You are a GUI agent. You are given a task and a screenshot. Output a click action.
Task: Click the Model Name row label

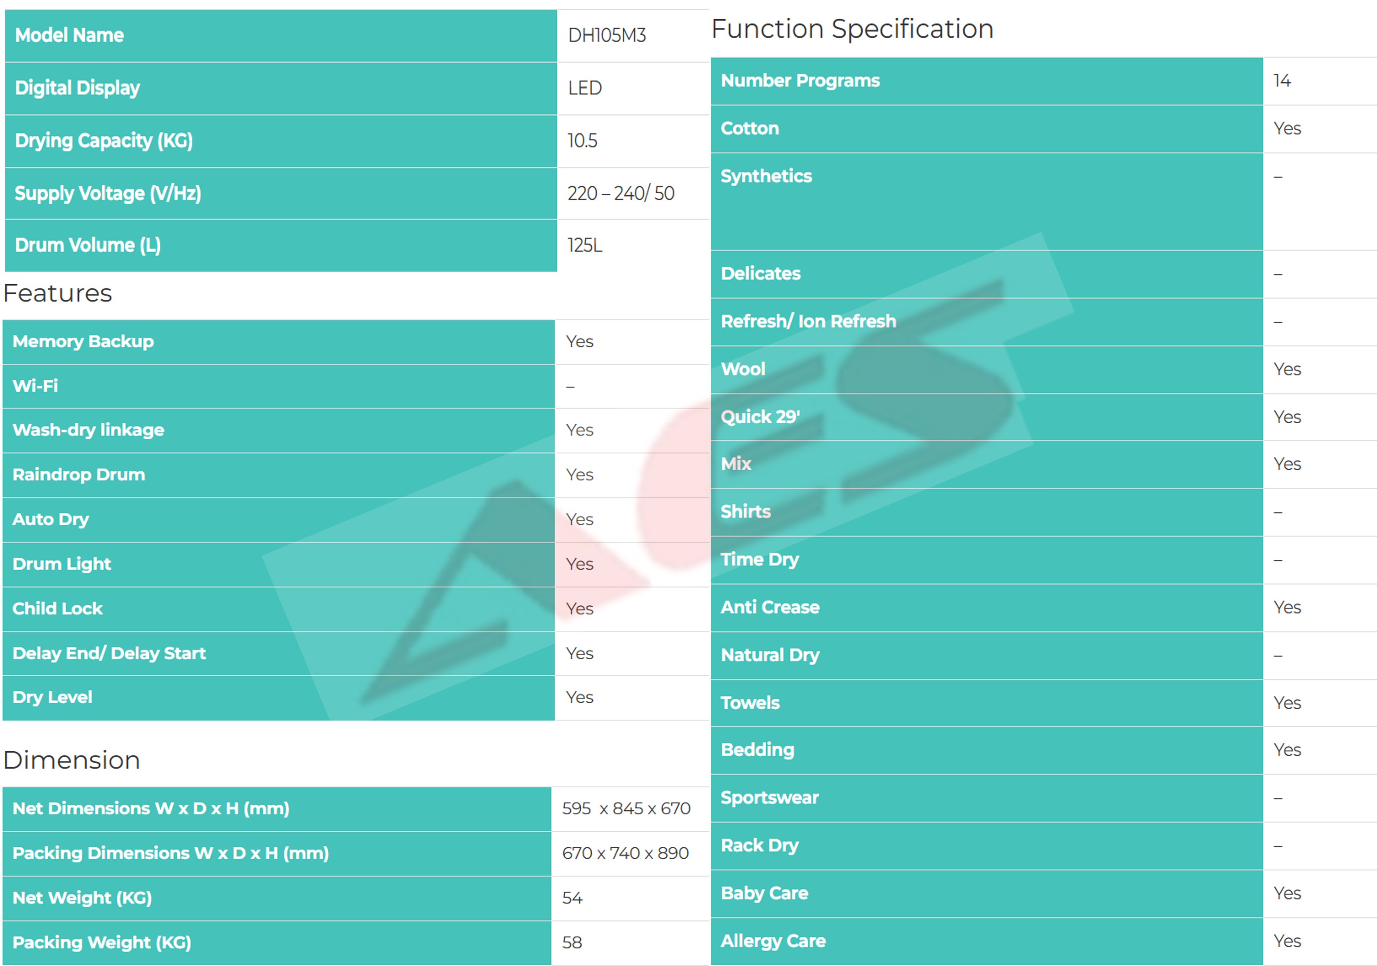click(x=69, y=35)
